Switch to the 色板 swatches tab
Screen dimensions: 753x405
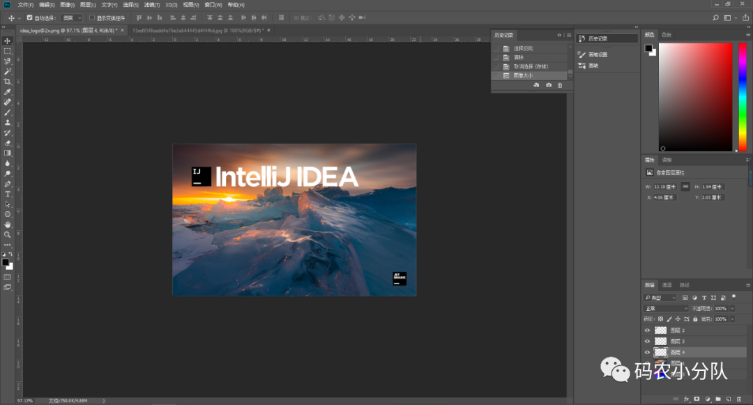pyautogui.click(x=666, y=35)
